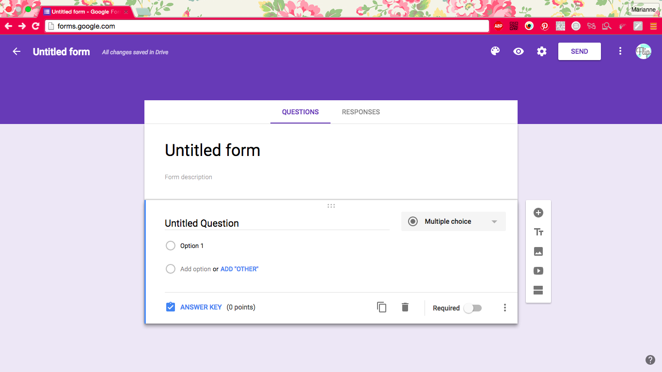Click the ADD "OTHER" link

coord(239,269)
